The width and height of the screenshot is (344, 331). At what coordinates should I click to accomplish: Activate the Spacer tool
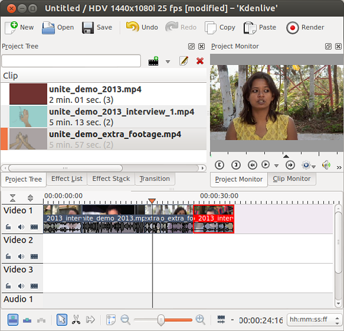tap(90, 320)
